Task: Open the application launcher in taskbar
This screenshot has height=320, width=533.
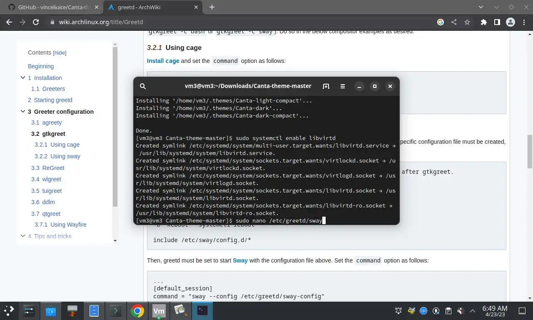Action: click(9, 310)
